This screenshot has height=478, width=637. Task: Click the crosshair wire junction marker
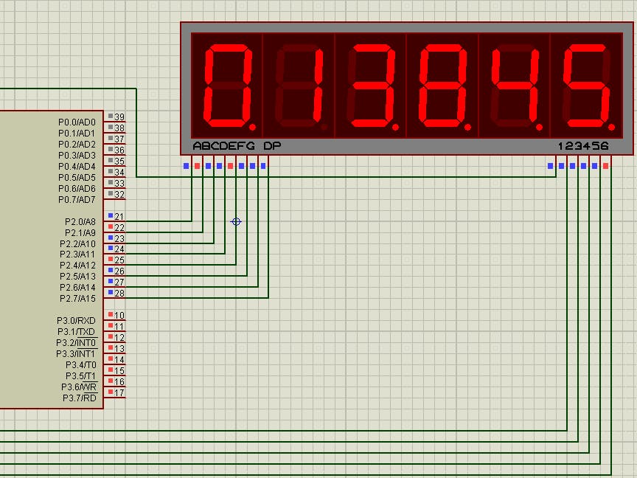coord(236,221)
